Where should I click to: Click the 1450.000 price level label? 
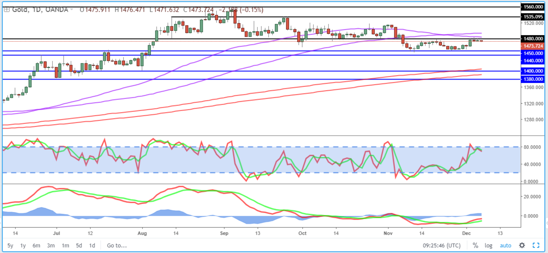coord(533,53)
